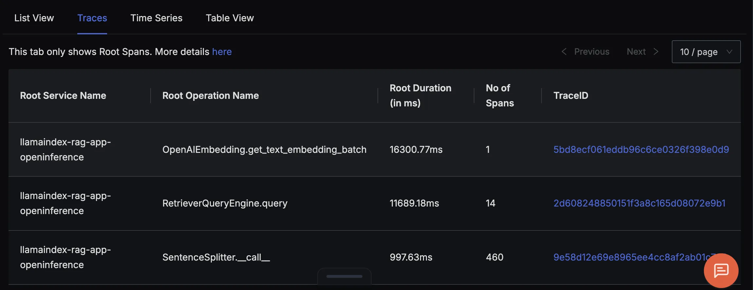This screenshot has height=290, width=753.
Task: Click the Previous page left chevron
Action: pos(564,52)
